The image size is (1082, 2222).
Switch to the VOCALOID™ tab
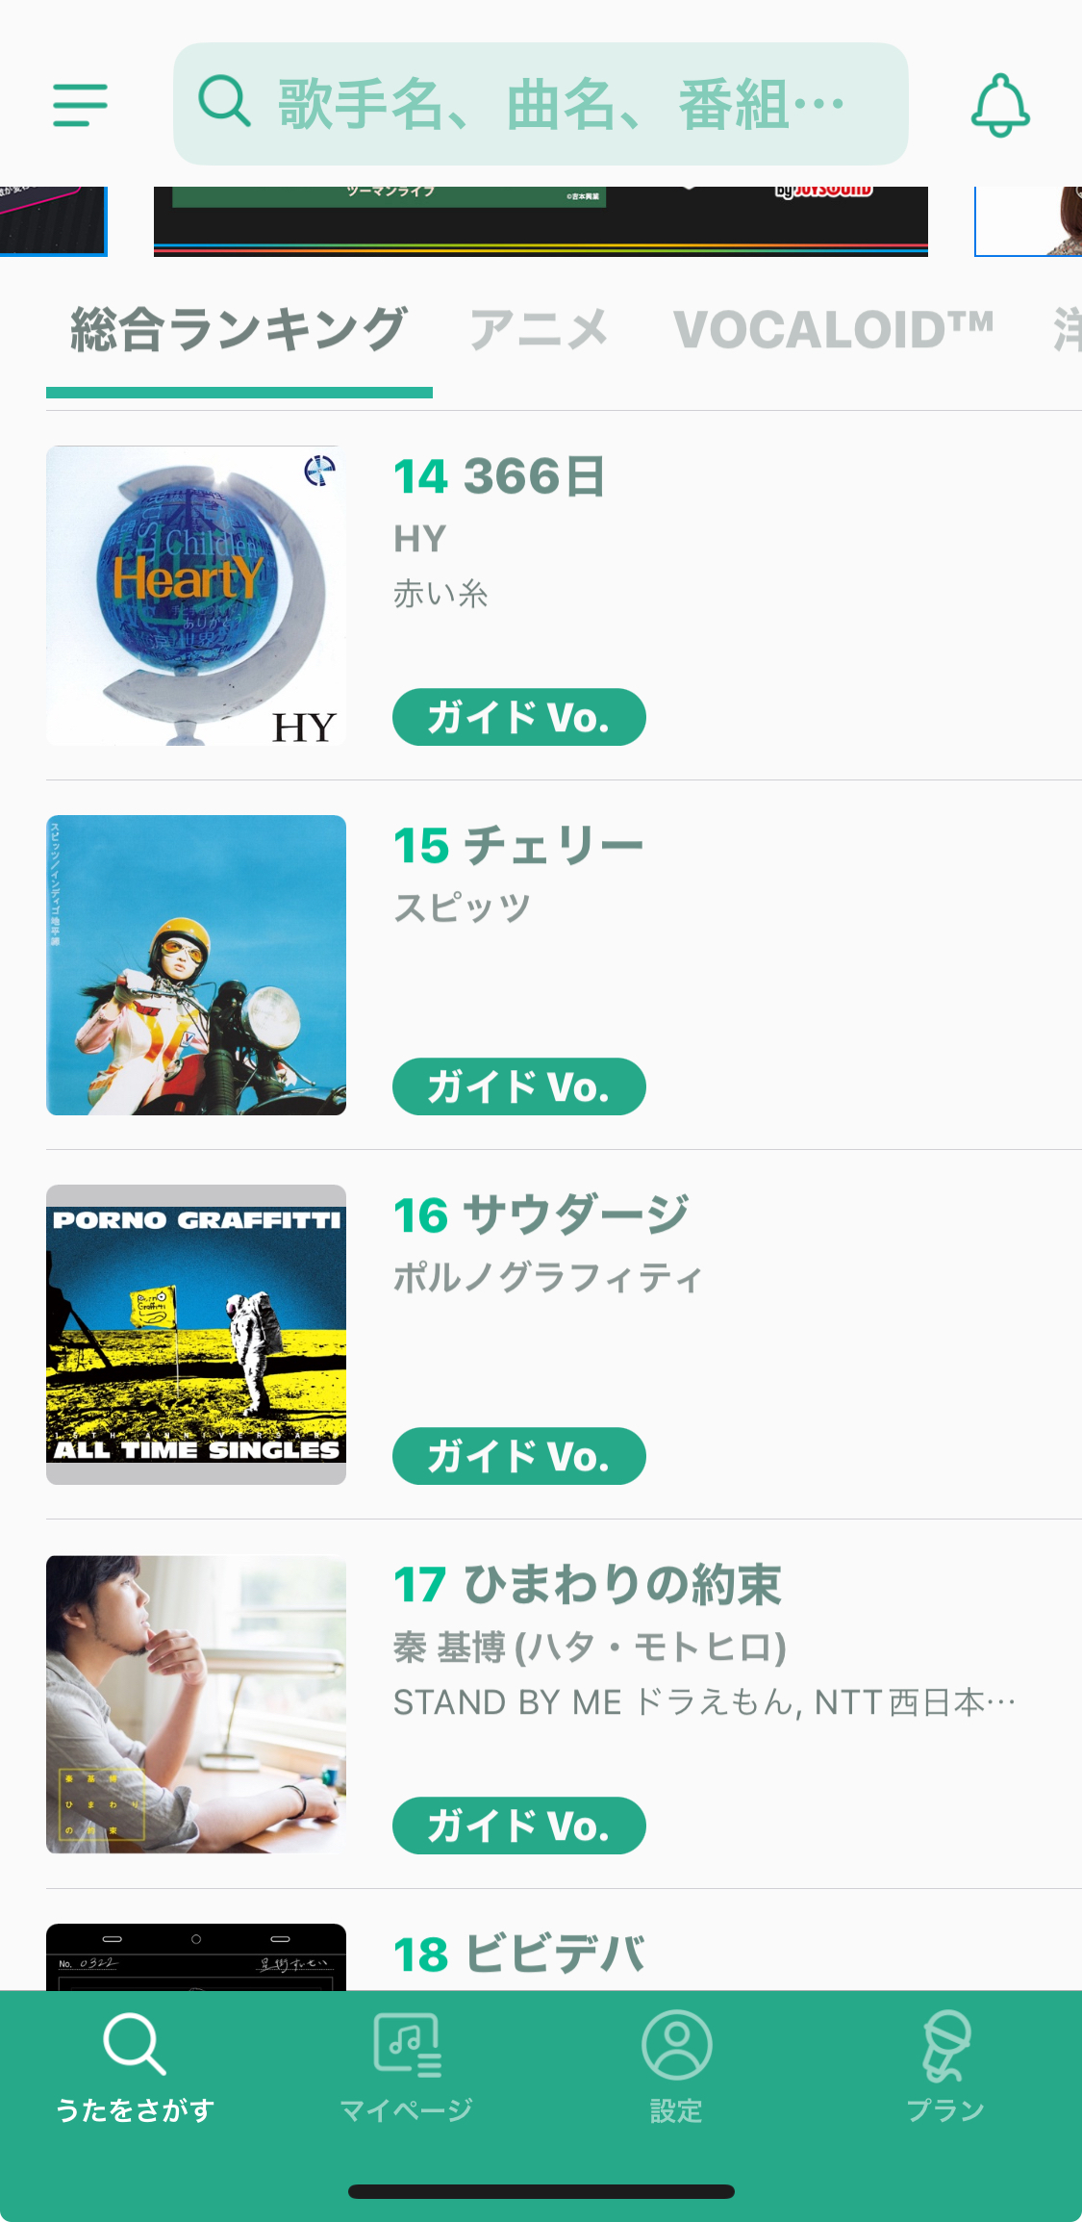click(833, 330)
